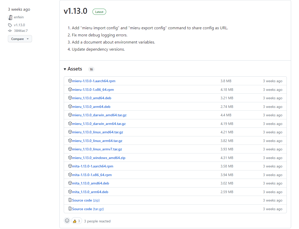
Task: Click release note 'Fix more debug logging errors.'
Action: point(100,35)
